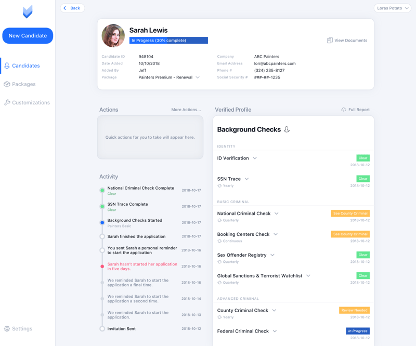Expand Booking Centers Check details
The width and height of the screenshot is (416, 346).
[x=276, y=234]
